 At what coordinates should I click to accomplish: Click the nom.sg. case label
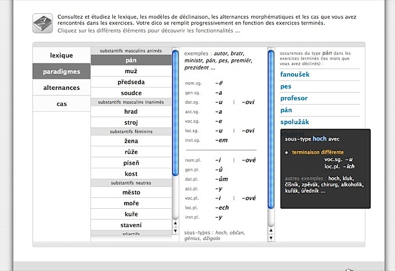click(x=193, y=83)
